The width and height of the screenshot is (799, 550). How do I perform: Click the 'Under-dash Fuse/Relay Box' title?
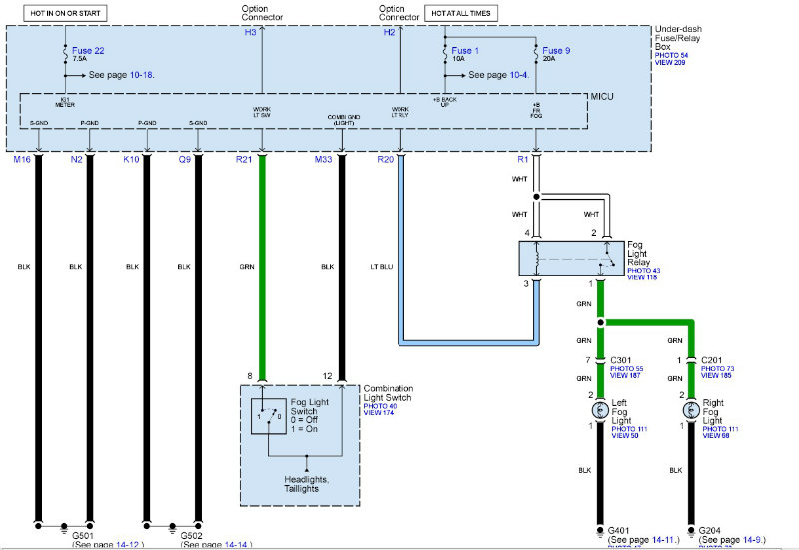(x=678, y=38)
